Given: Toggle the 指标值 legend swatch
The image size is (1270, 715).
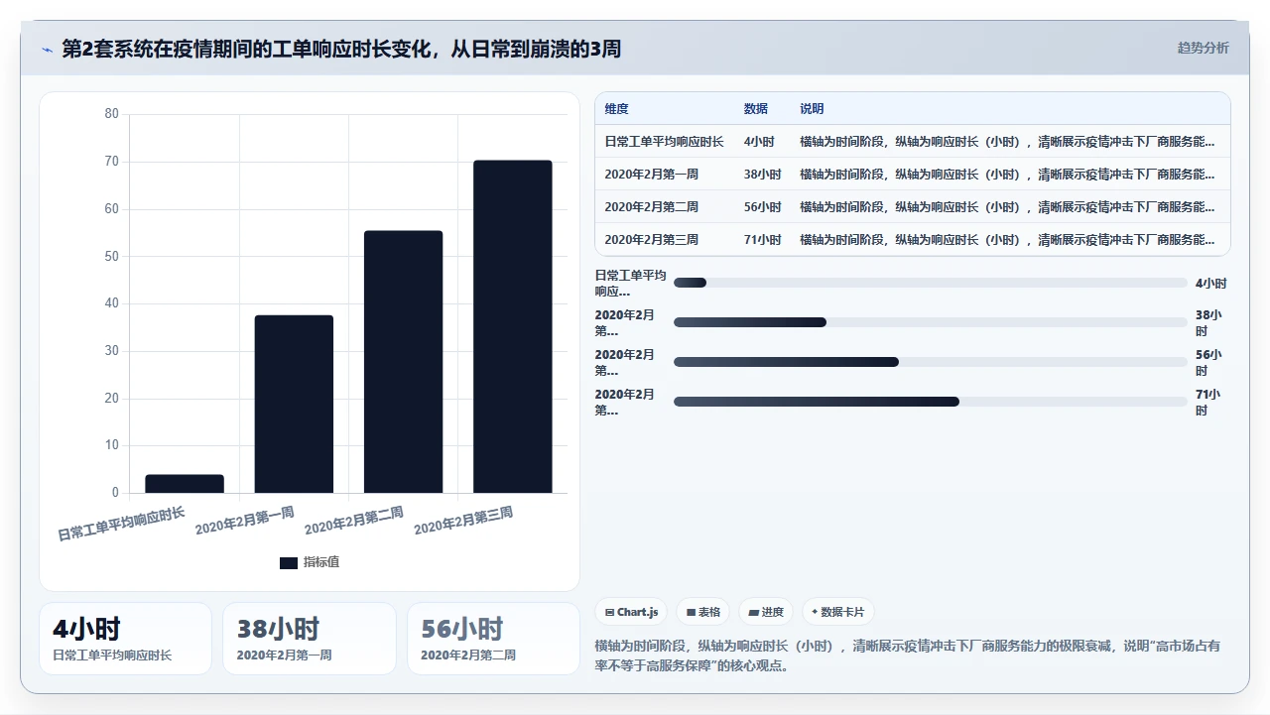Looking at the screenshot, I should coord(289,562).
